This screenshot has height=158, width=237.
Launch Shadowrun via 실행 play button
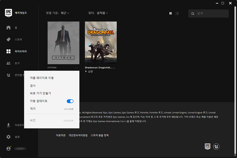[x=89, y=71]
